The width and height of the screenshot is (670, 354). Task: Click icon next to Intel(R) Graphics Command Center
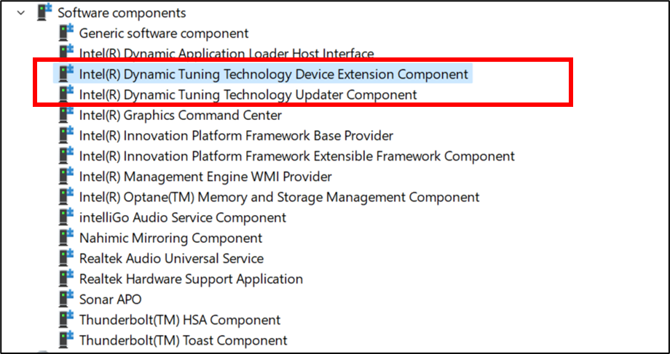(x=67, y=115)
